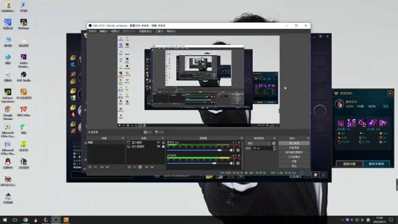Image resolution: width=398 pixels, height=224 pixels.
Task: Open the 工具(T) menu
Action: click(159, 31)
